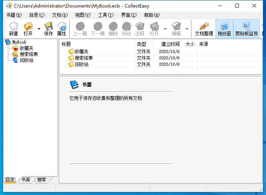
Task: Click the 删除 (Delete) toolbar icon
Action: [x=113, y=29]
